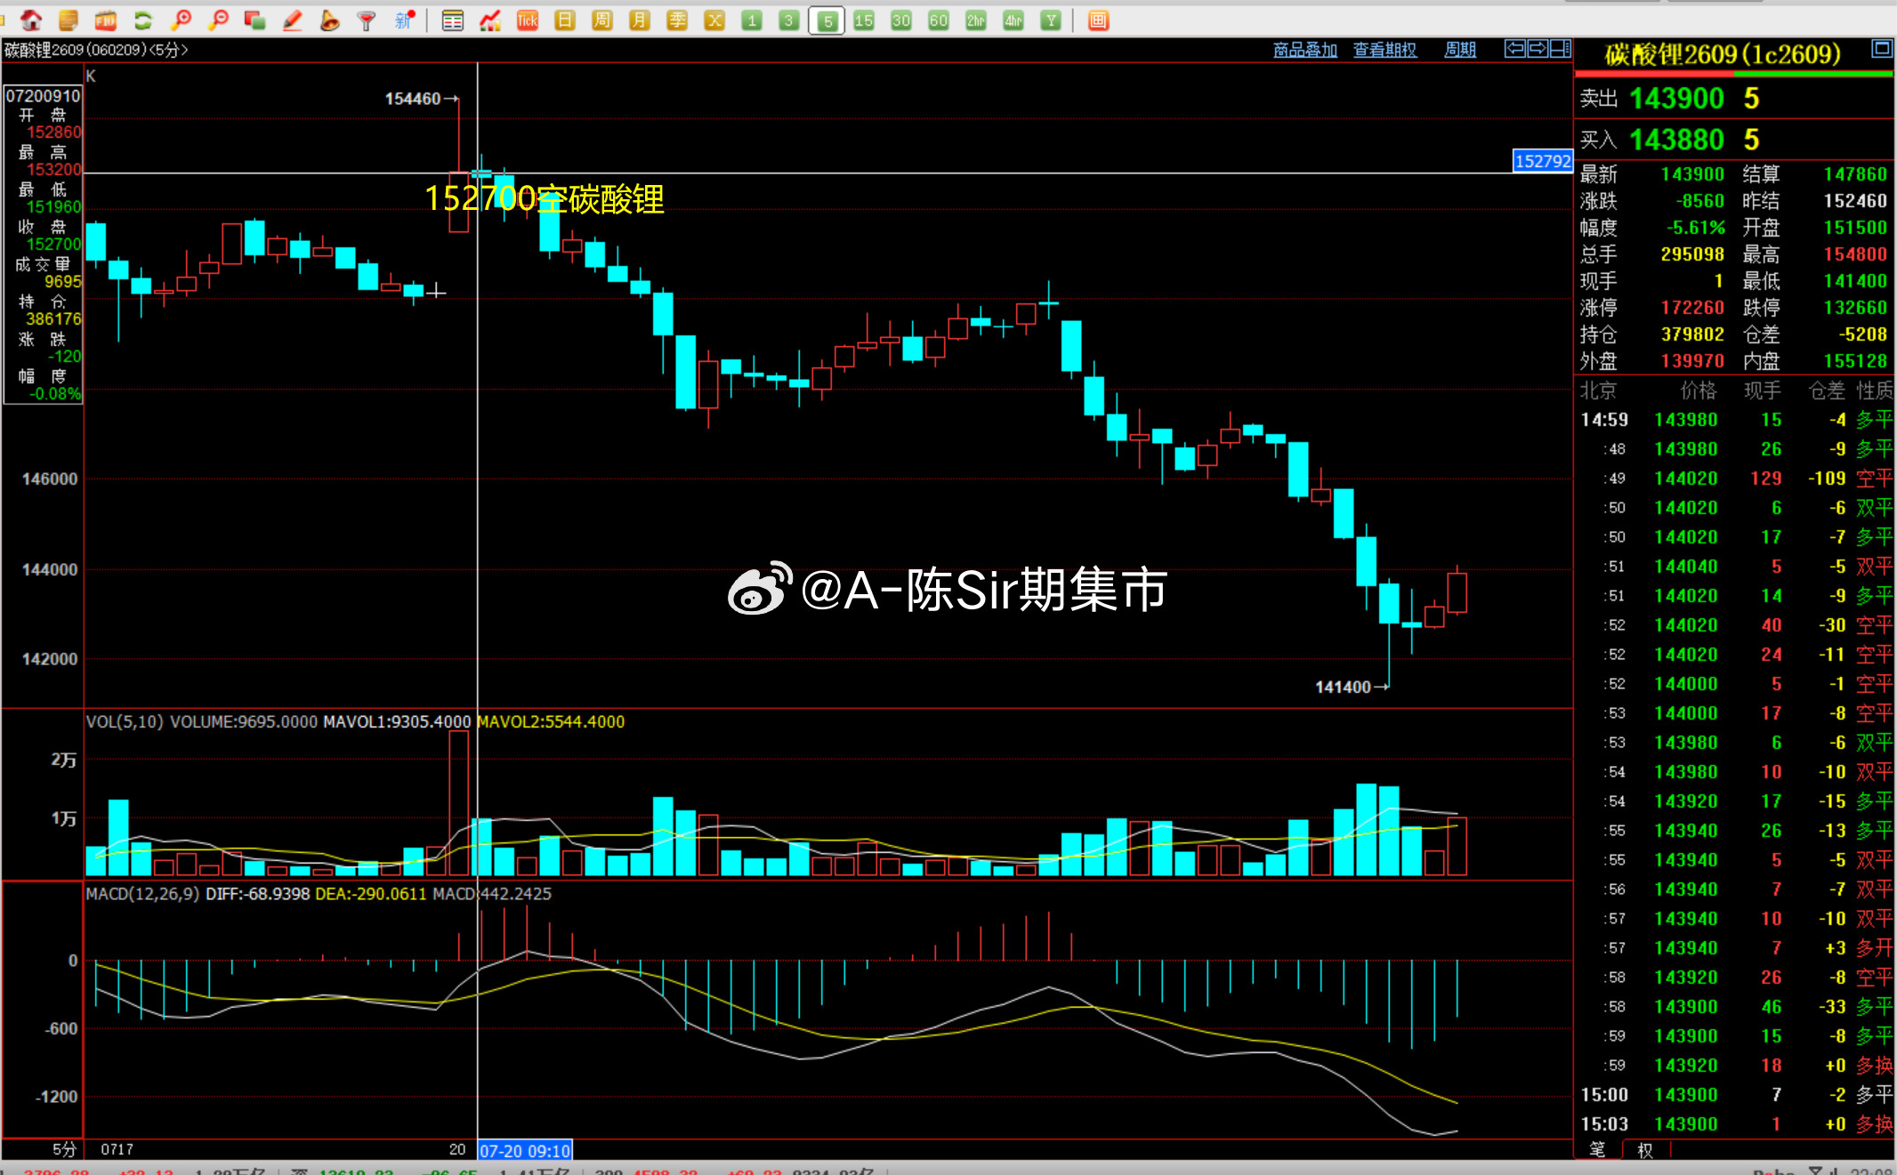Click the 5分 period label at bottom left

pos(64,1149)
